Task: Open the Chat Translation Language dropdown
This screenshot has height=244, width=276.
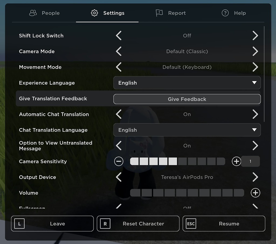Action: 187,130
